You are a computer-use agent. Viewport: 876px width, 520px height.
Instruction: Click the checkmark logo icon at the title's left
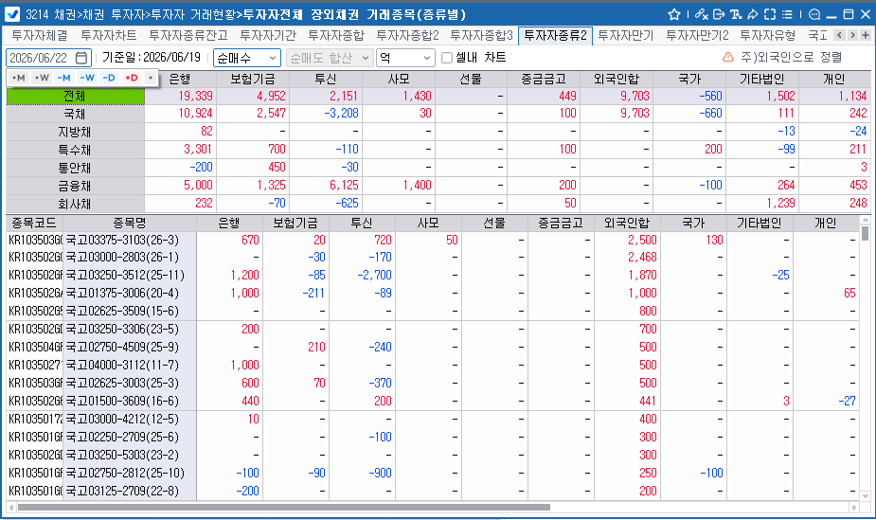click(x=11, y=14)
